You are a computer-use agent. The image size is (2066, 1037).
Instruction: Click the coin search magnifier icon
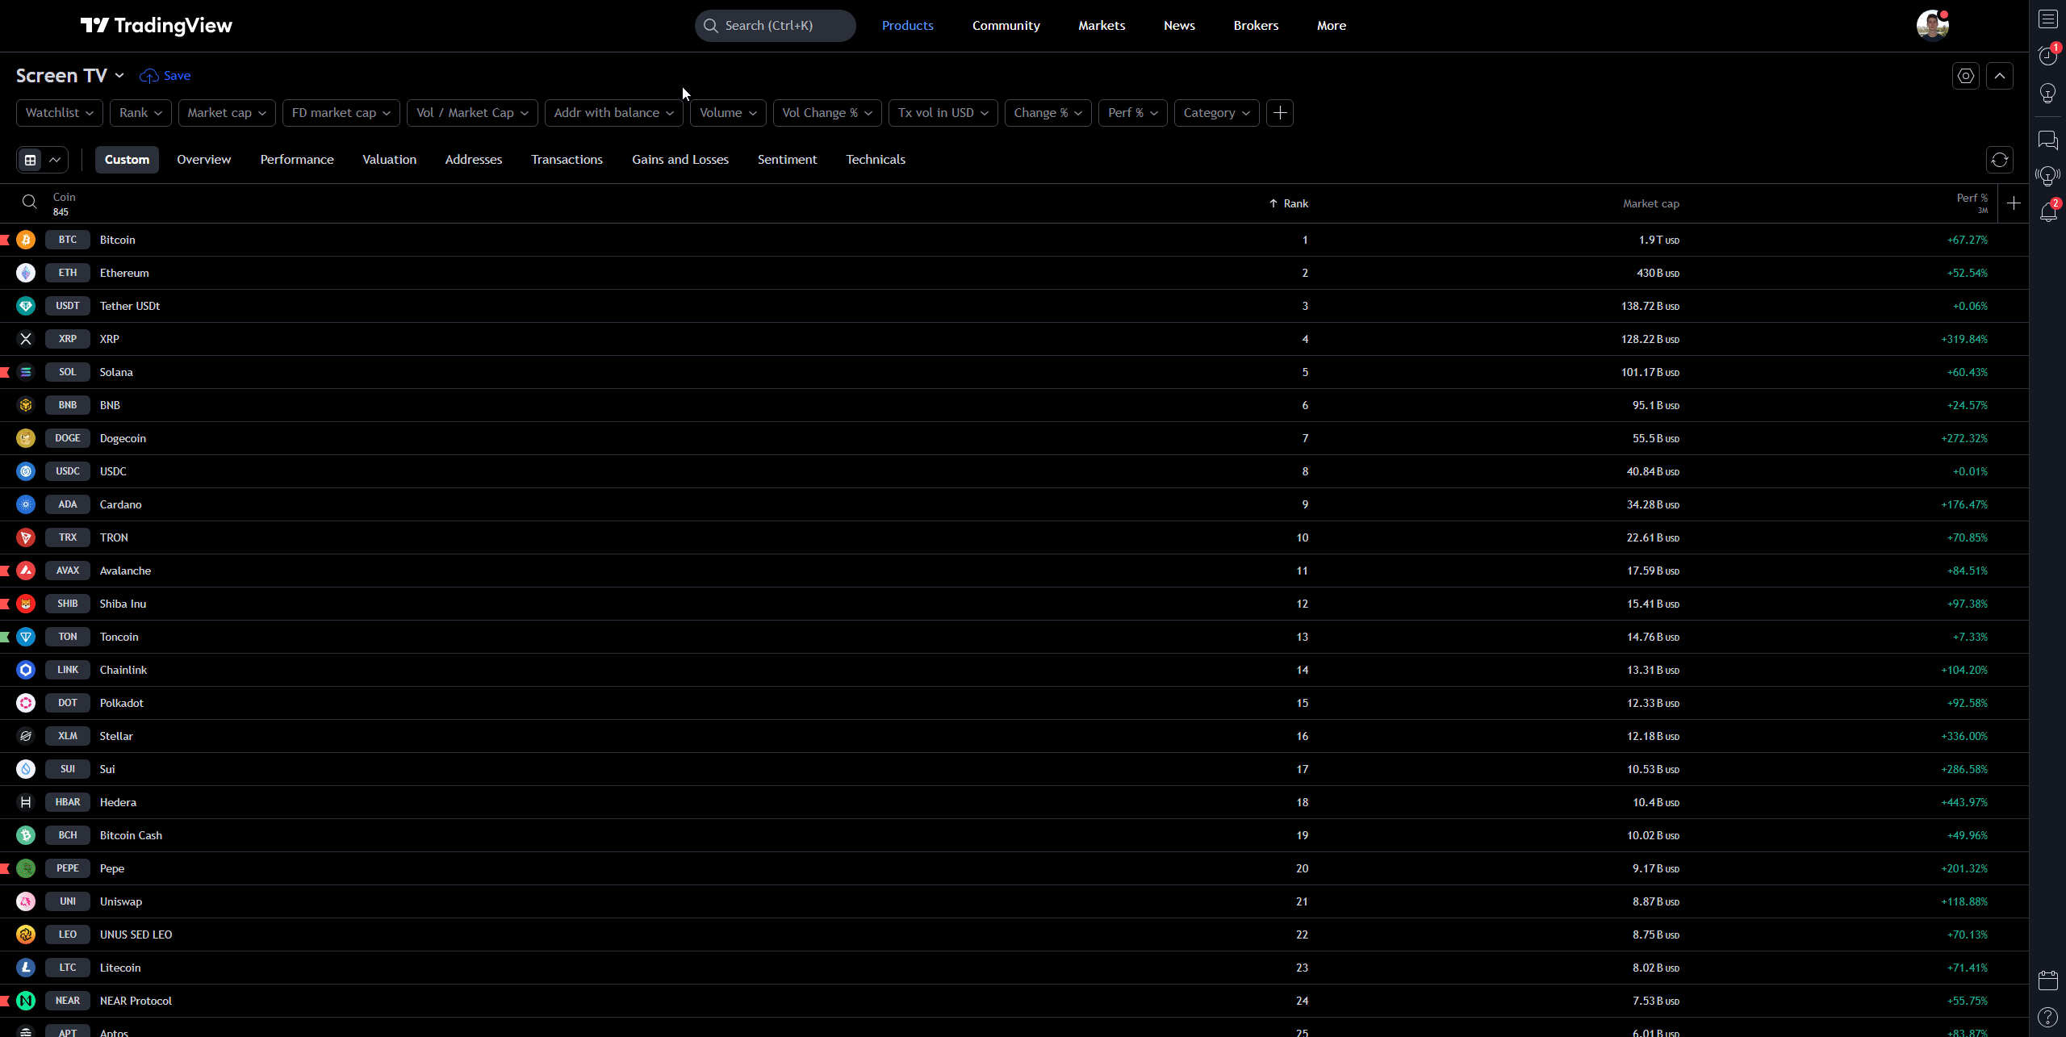click(x=30, y=203)
